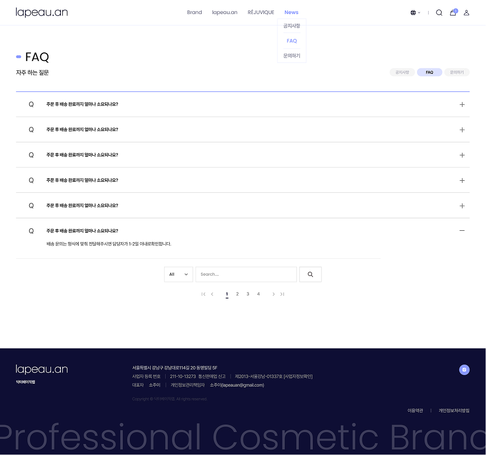Click the Search text field

(246, 274)
